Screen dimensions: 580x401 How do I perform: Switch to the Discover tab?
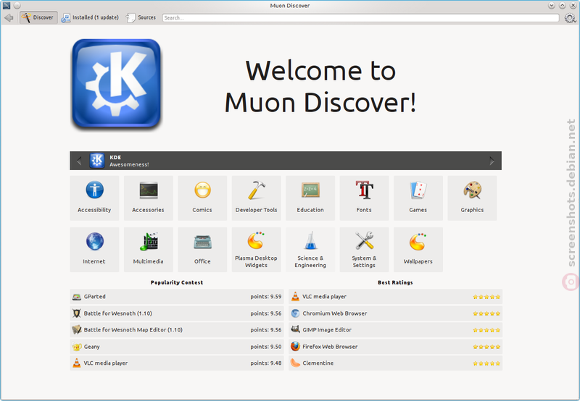coord(38,17)
